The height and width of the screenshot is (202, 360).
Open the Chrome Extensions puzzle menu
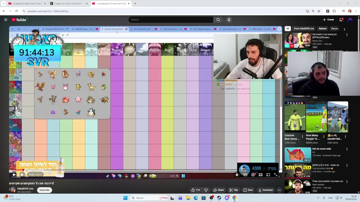[x=334, y=11]
